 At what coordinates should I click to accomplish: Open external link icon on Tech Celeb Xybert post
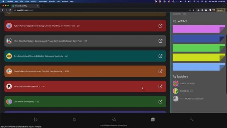pos(160,56)
